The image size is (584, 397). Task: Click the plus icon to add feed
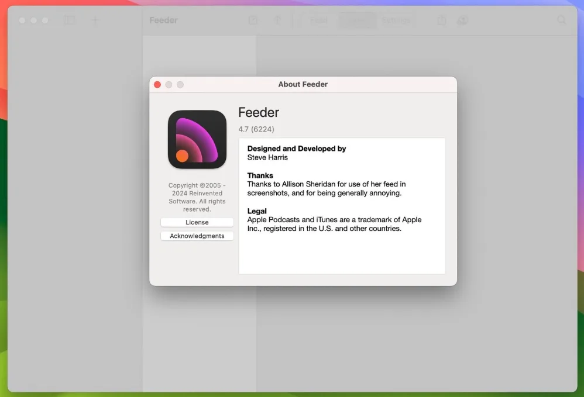[95, 20]
